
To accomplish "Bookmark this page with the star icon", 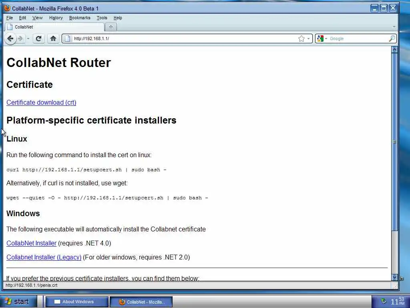I will pyautogui.click(x=301, y=39).
